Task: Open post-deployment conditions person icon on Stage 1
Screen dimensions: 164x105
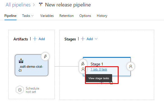Action: pyautogui.click(x=131, y=67)
